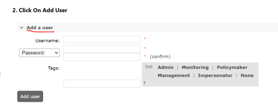Click the "Add a user" section title
This screenshot has height=111, width=278.
(40, 28)
